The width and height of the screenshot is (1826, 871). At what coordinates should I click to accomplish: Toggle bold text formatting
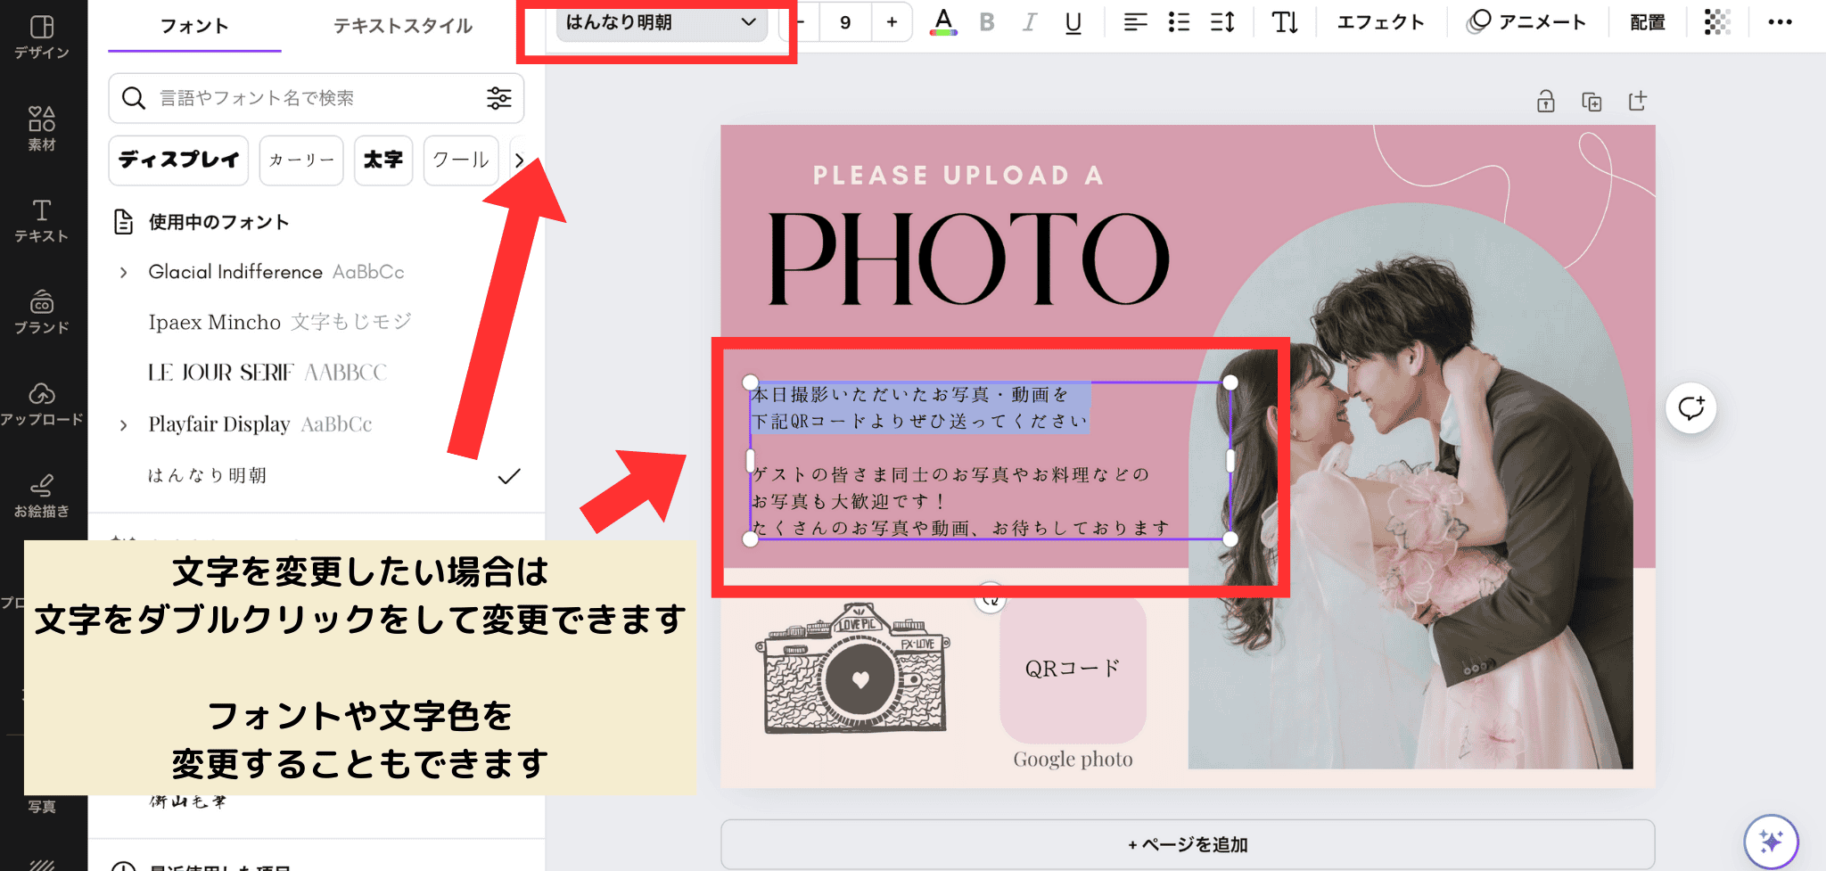click(x=986, y=22)
